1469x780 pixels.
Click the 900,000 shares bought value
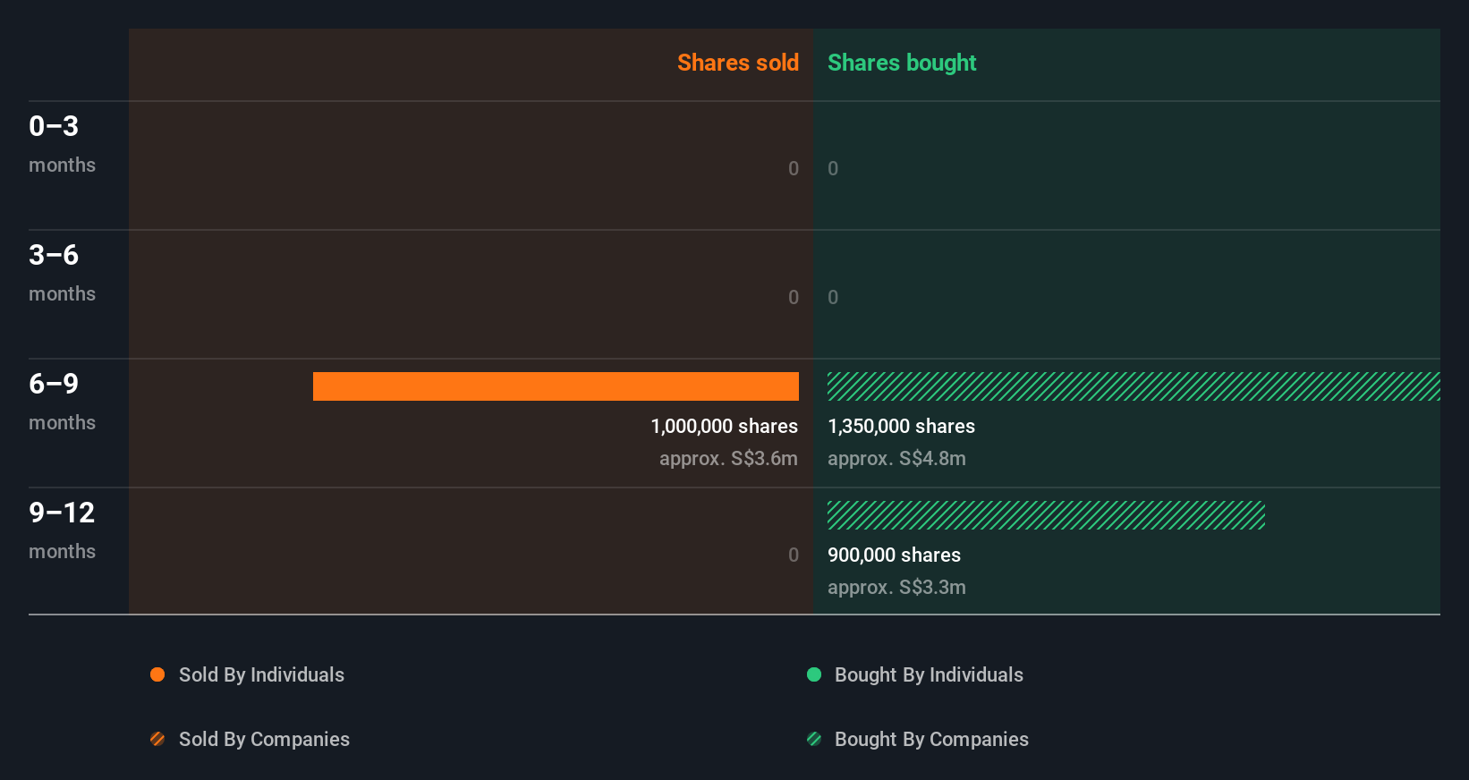point(894,555)
